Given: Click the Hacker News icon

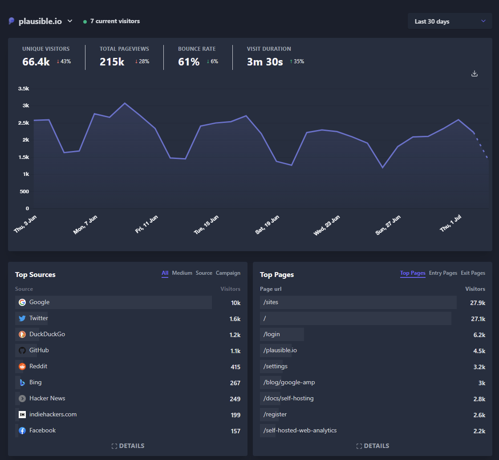Looking at the screenshot, I should pyautogui.click(x=22, y=398).
